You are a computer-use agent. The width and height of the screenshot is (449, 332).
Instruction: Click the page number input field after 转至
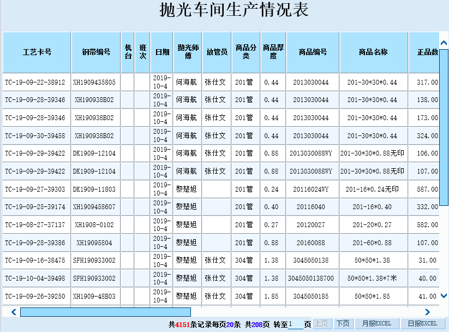point(295,324)
